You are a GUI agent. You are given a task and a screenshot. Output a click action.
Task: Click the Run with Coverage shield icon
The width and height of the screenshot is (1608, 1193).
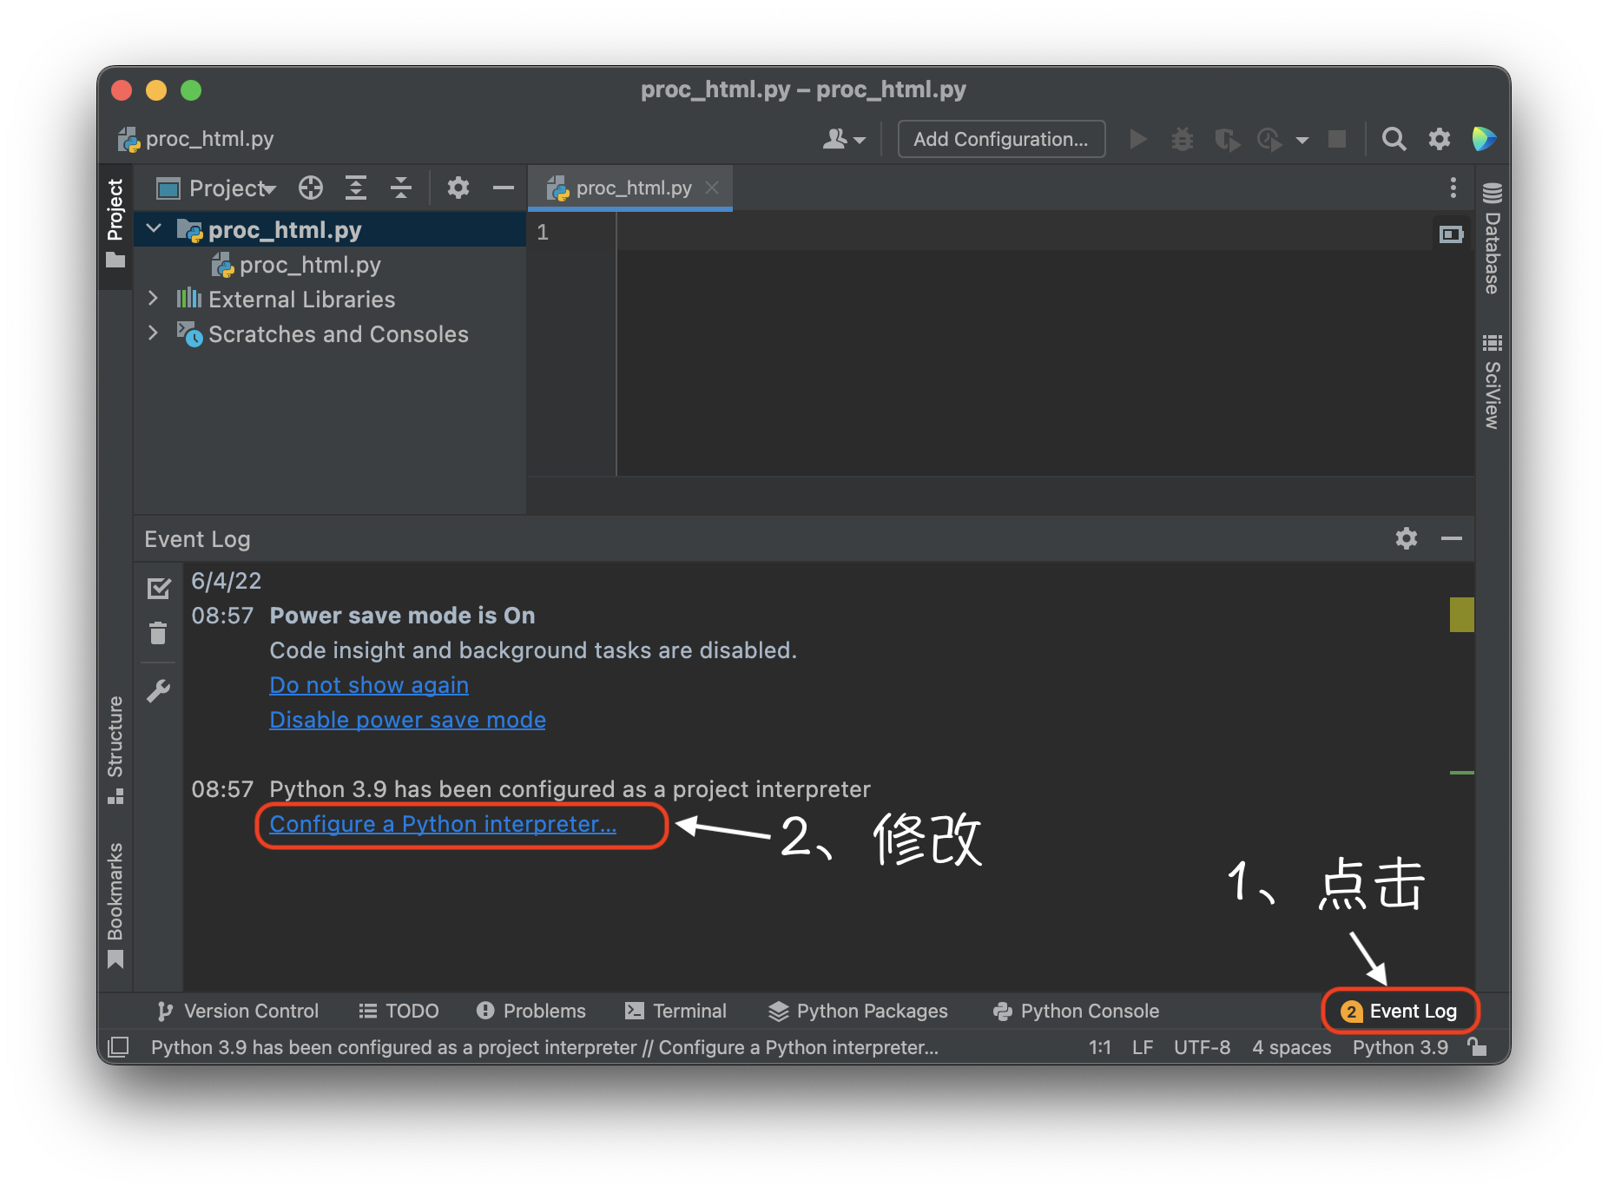coord(1226,139)
